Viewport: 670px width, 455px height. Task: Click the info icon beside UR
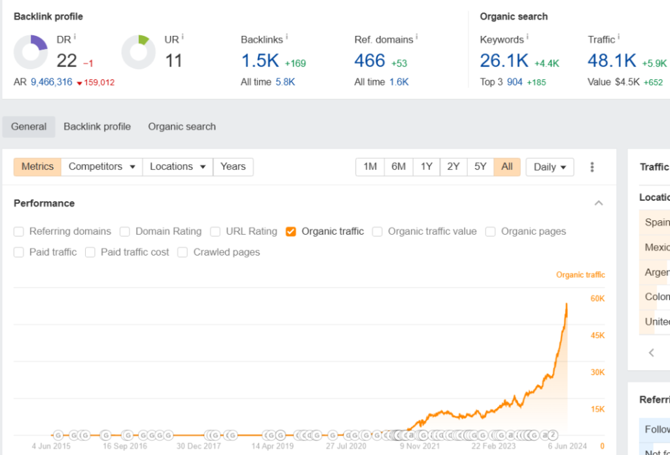182,37
